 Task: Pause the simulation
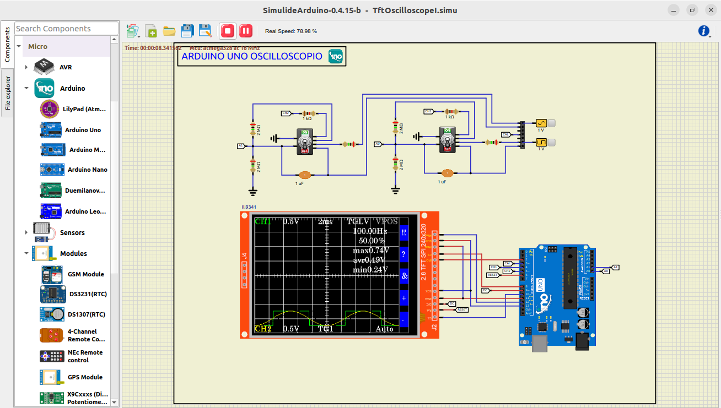(x=246, y=31)
